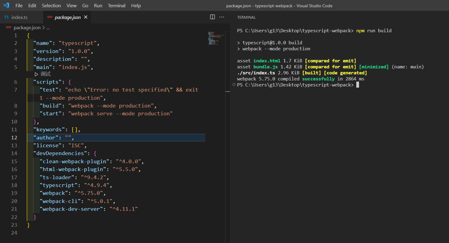Image resolution: width=449 pixels, height=243 pixels.
Task: Click the "ts-loader" dependency name
Action: 57,177
